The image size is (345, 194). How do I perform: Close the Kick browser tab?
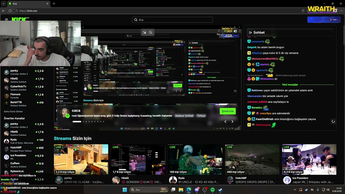tap(47, 4)
